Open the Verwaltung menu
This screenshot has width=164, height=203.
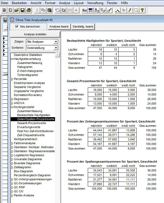(x=95, y=3)
